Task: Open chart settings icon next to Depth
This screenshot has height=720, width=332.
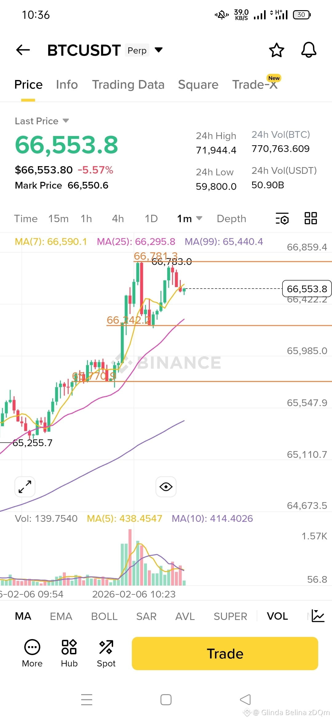Action: 282,218
